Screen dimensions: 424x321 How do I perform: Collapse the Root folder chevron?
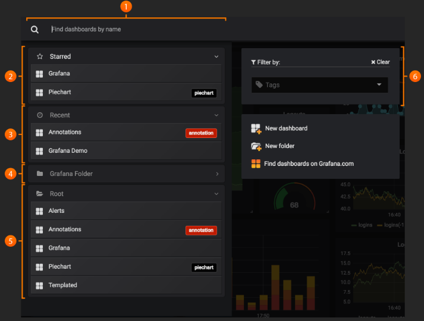[216, 194]
